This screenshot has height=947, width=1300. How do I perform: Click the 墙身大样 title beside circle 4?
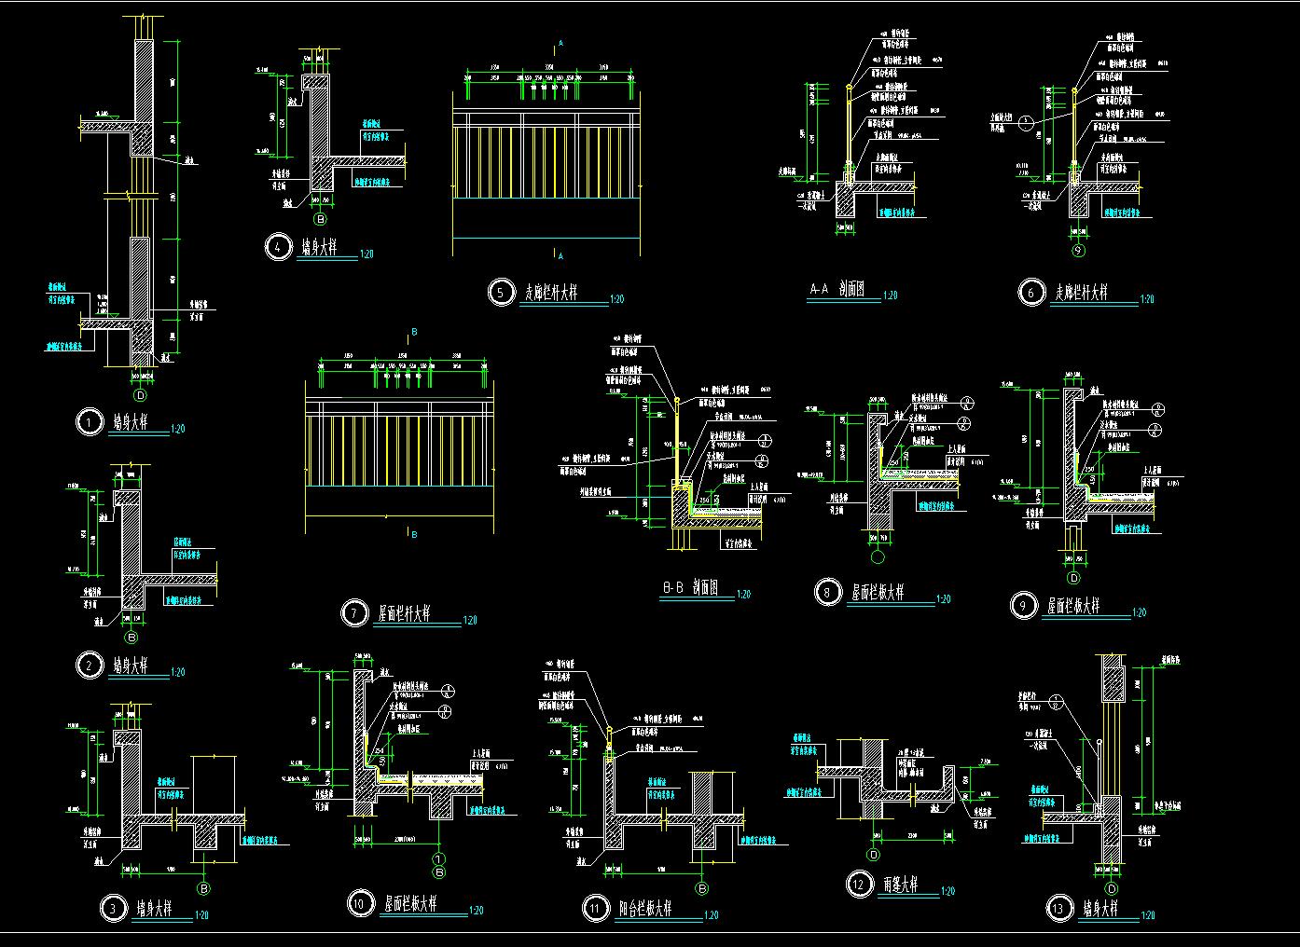[x=319, y=247]
